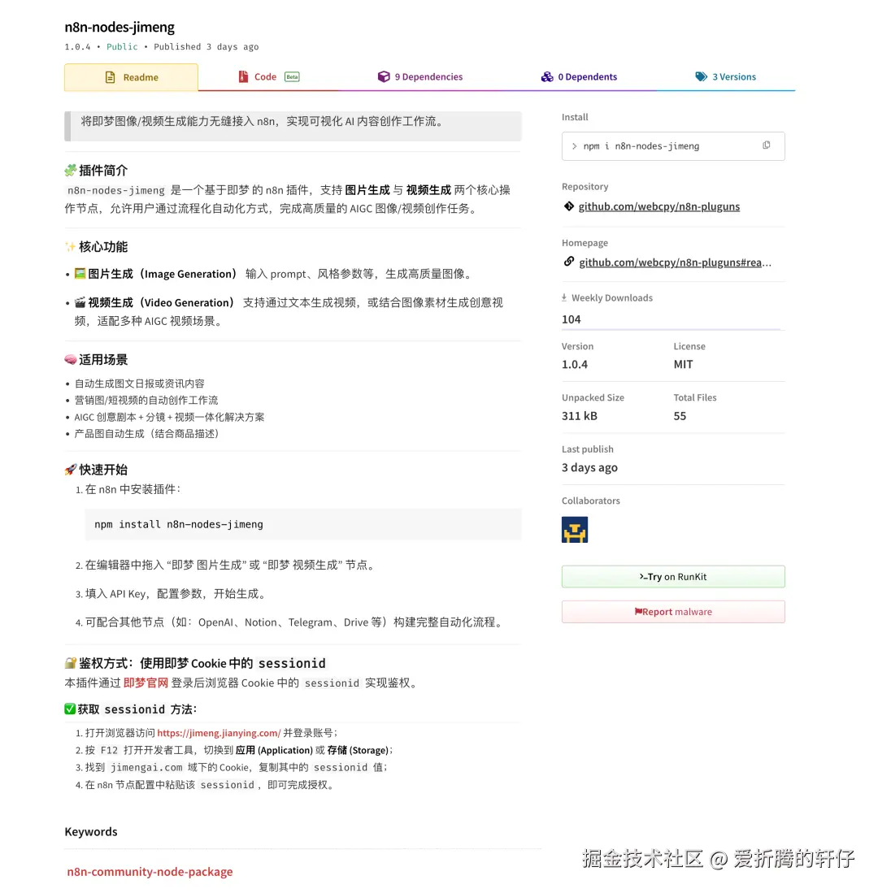Open the https://jimeng.jianying.com/ link
The height and width of the screenshot is (893, 878).
pos(219,733)
